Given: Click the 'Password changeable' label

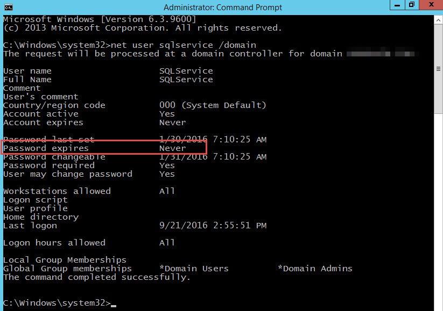Looking at the screenshot, I should 54,157.
